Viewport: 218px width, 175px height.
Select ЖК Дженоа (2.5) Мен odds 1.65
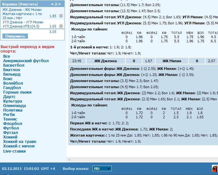click(x=161, y=99)
